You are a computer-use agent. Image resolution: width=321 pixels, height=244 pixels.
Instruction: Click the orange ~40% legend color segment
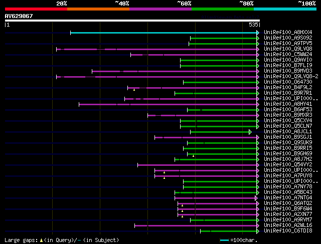98,9
